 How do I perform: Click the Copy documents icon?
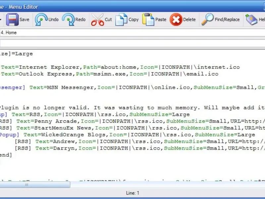click(x=121, y=20)
